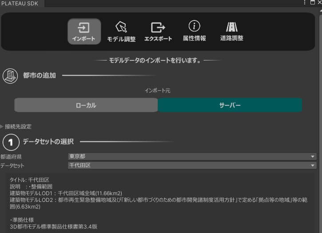Click the 都道府県 field label
This screenshot has width=322, height=233.
click(x=11, y=157)
